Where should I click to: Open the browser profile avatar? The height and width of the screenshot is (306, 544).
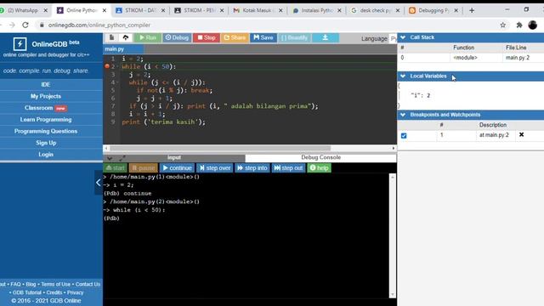(533, 25)
